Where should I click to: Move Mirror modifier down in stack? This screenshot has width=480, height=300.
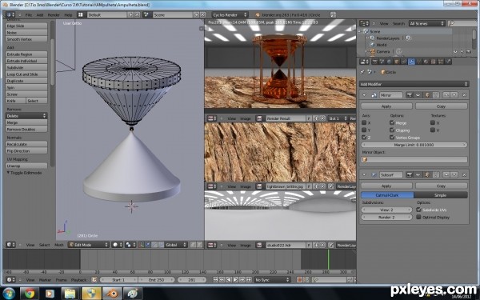coord(454,95)
